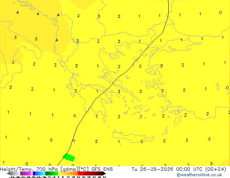Pick the bright red swatch in the legend
The image size is (230, 178).
(x=79, y=173)
